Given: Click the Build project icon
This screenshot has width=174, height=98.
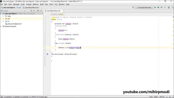Looking at the screenshot, I should [133, 7].
